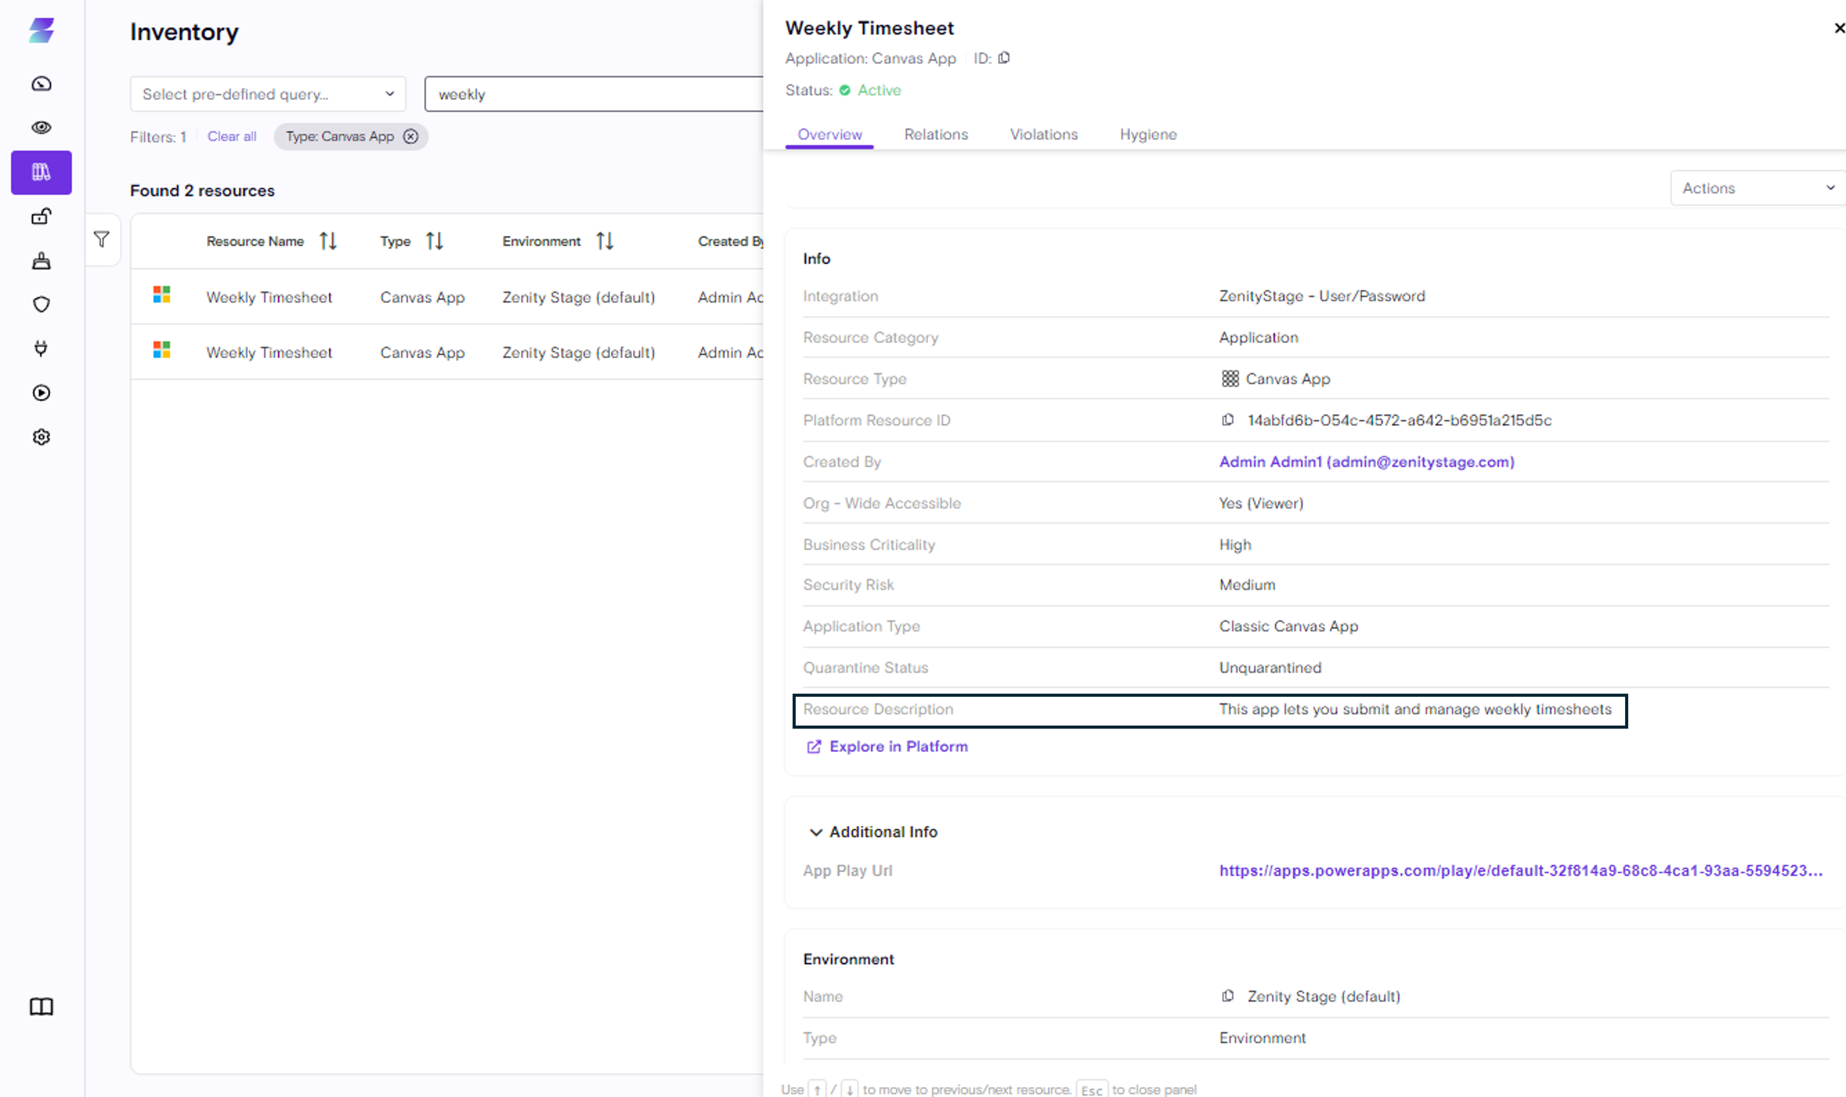Click the search field containing weekly
This screenshot has height=1097, width=1846.
592,94
